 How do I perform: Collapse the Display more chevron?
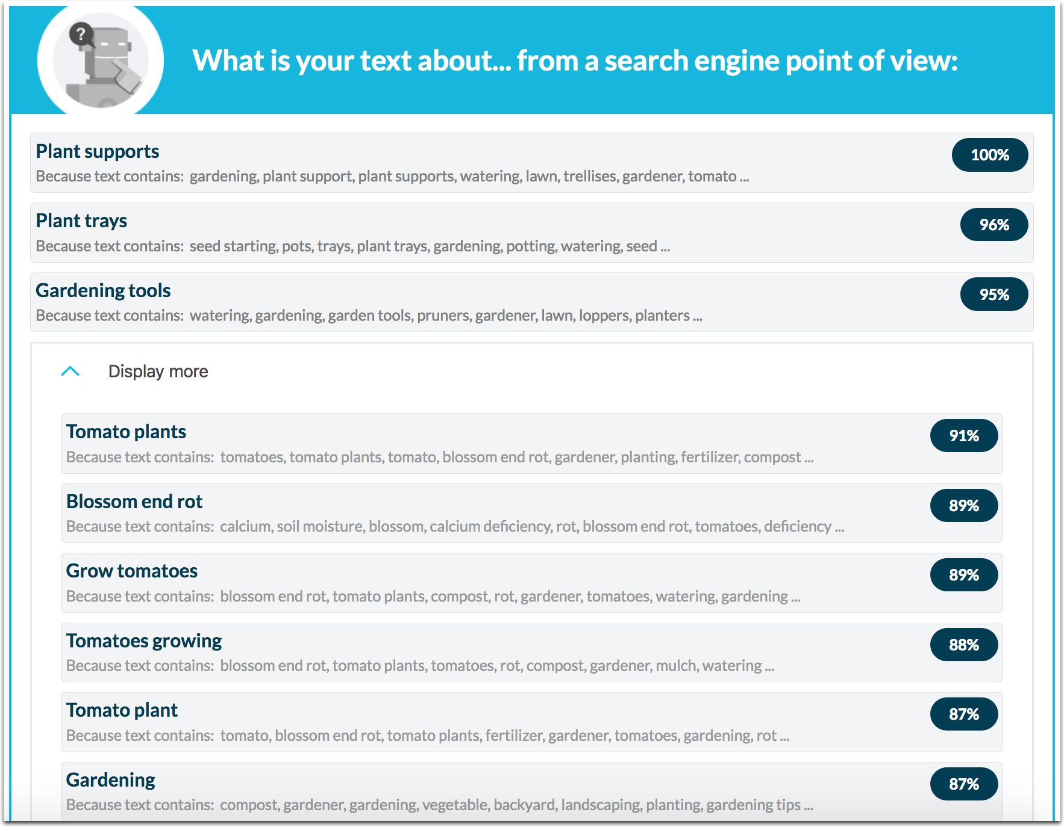(x=70, y=371)
